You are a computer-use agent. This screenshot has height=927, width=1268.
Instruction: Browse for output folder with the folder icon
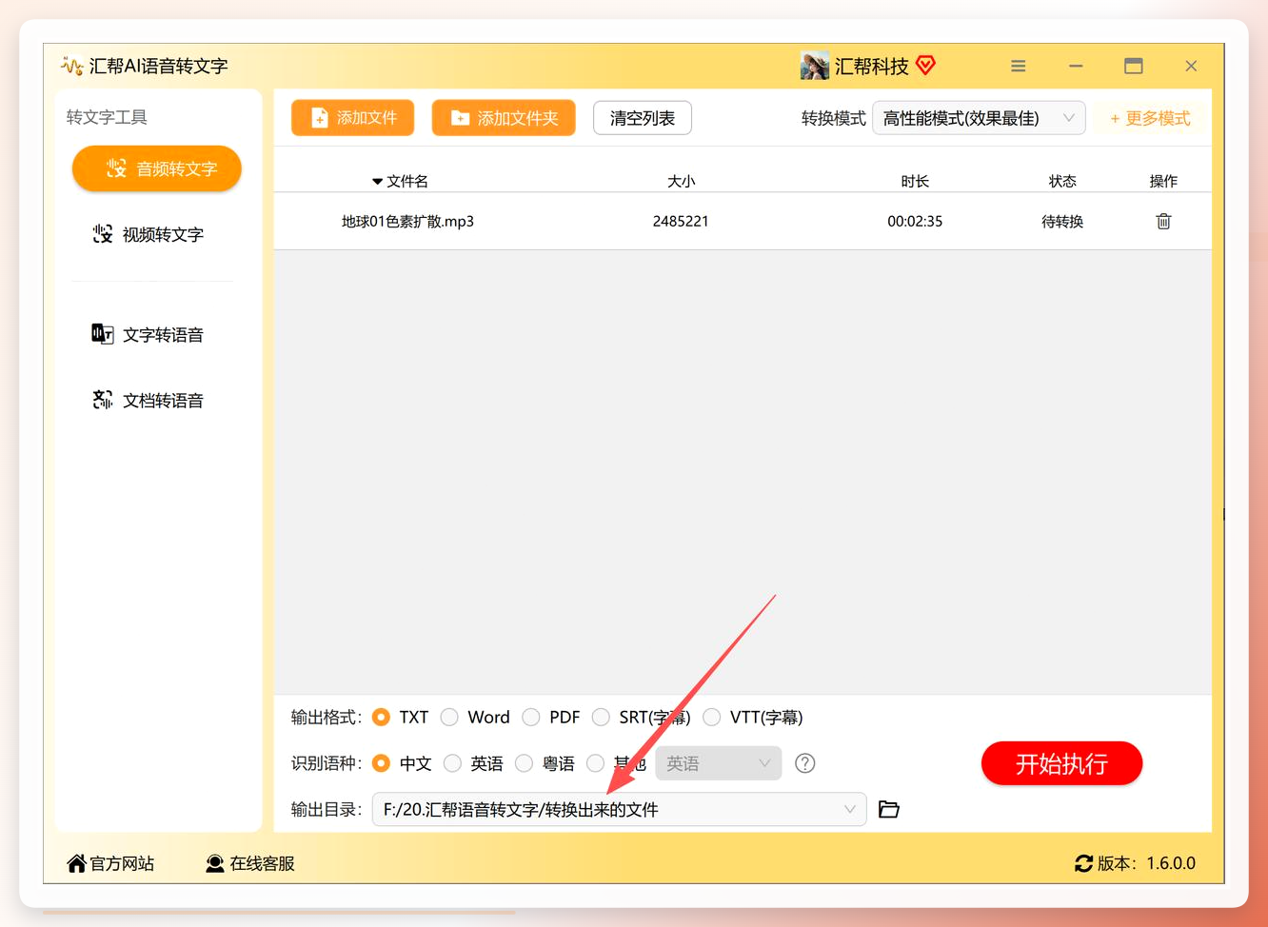pos(889,809)
